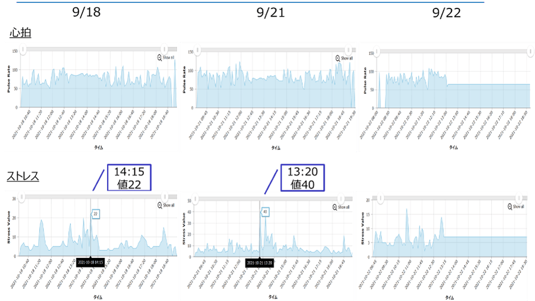Select left range handle of 9/22 pulse chart
Screen dimensions: 535x301
[376, 52]
